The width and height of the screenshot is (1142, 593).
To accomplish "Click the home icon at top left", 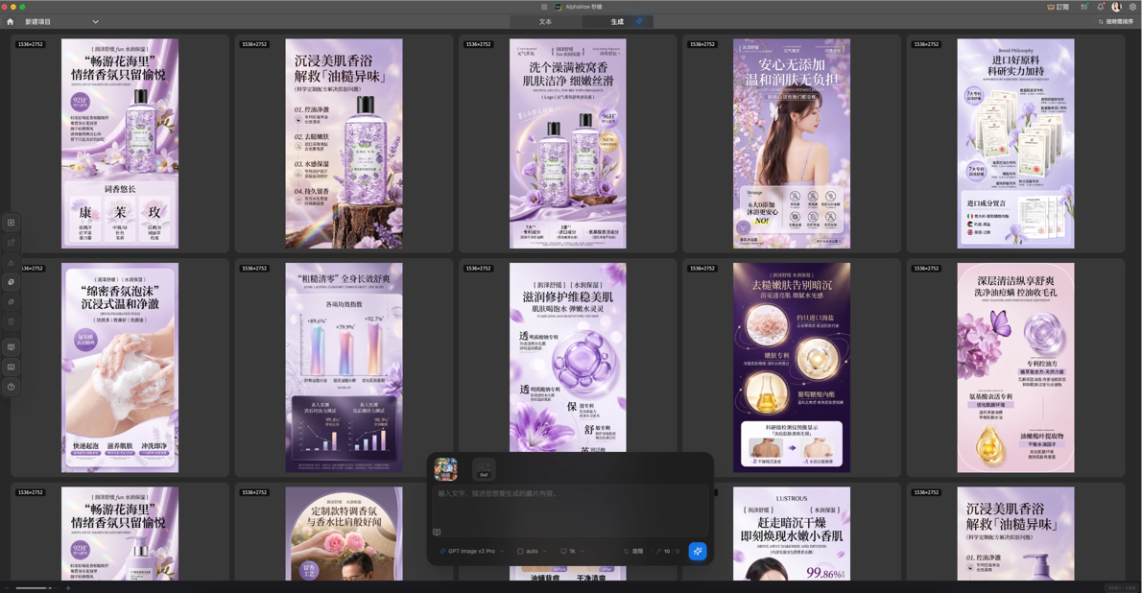I will pos(11,22).
